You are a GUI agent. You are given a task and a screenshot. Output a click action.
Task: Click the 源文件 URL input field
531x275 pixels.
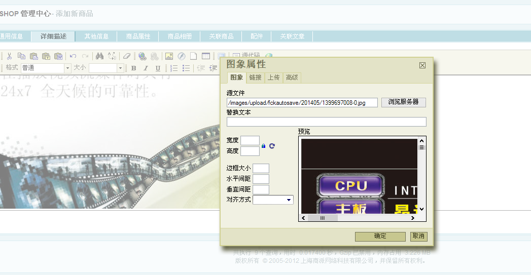tap(302, 102)
